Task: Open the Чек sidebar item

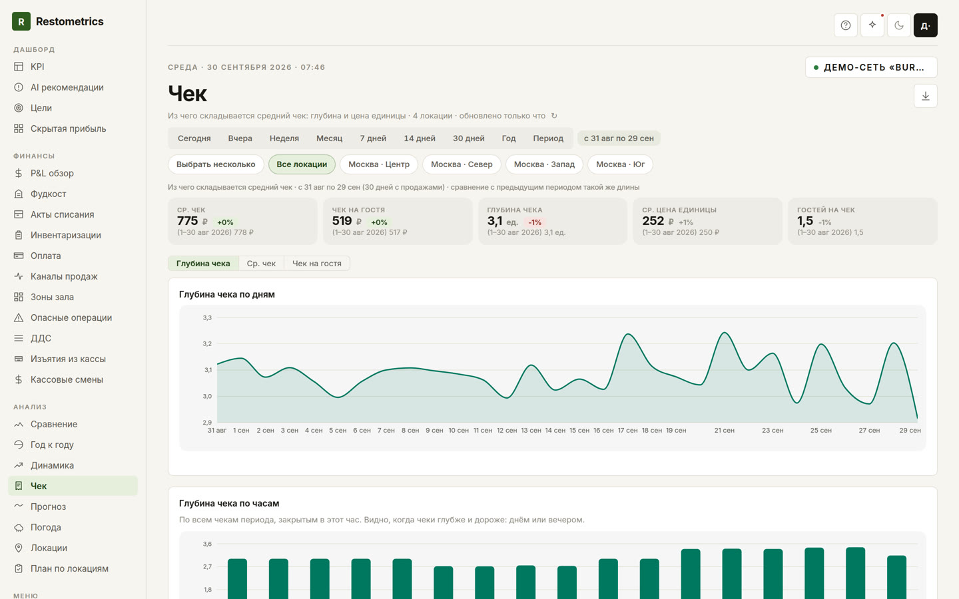Action: click(x=73, y=486)
